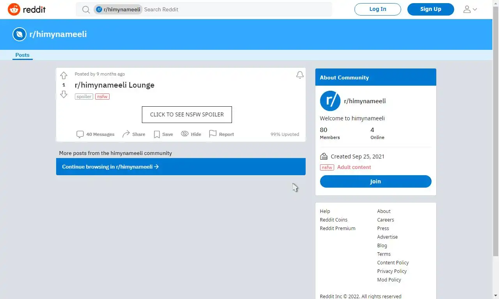Open the Blog link
The width and height of the screenshot is (499, 299).
382,246
